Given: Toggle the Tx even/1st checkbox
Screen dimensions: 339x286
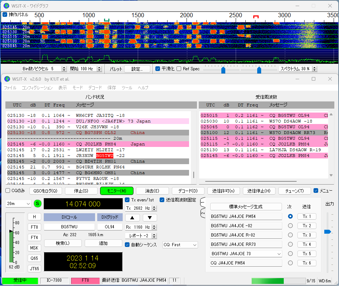Looking at the screenshot, I should 127,200.
